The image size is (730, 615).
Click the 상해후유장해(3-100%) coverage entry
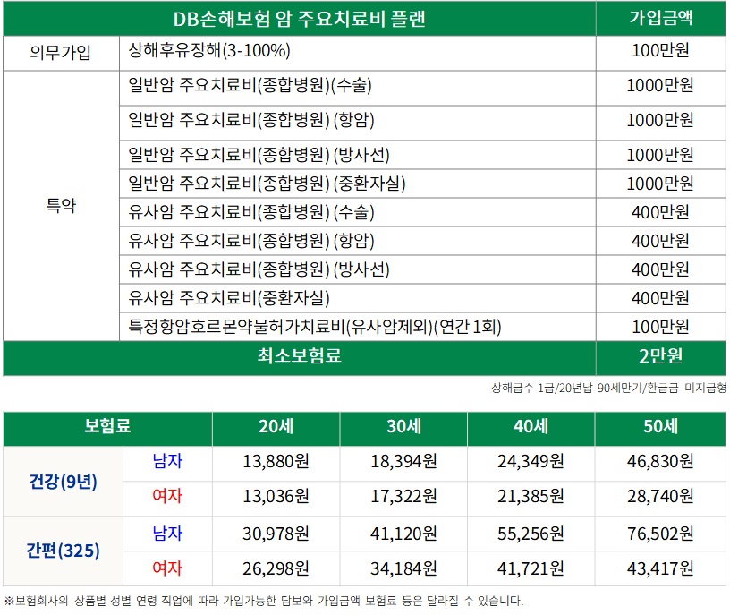pyautogui.click(x=209, y=51)
